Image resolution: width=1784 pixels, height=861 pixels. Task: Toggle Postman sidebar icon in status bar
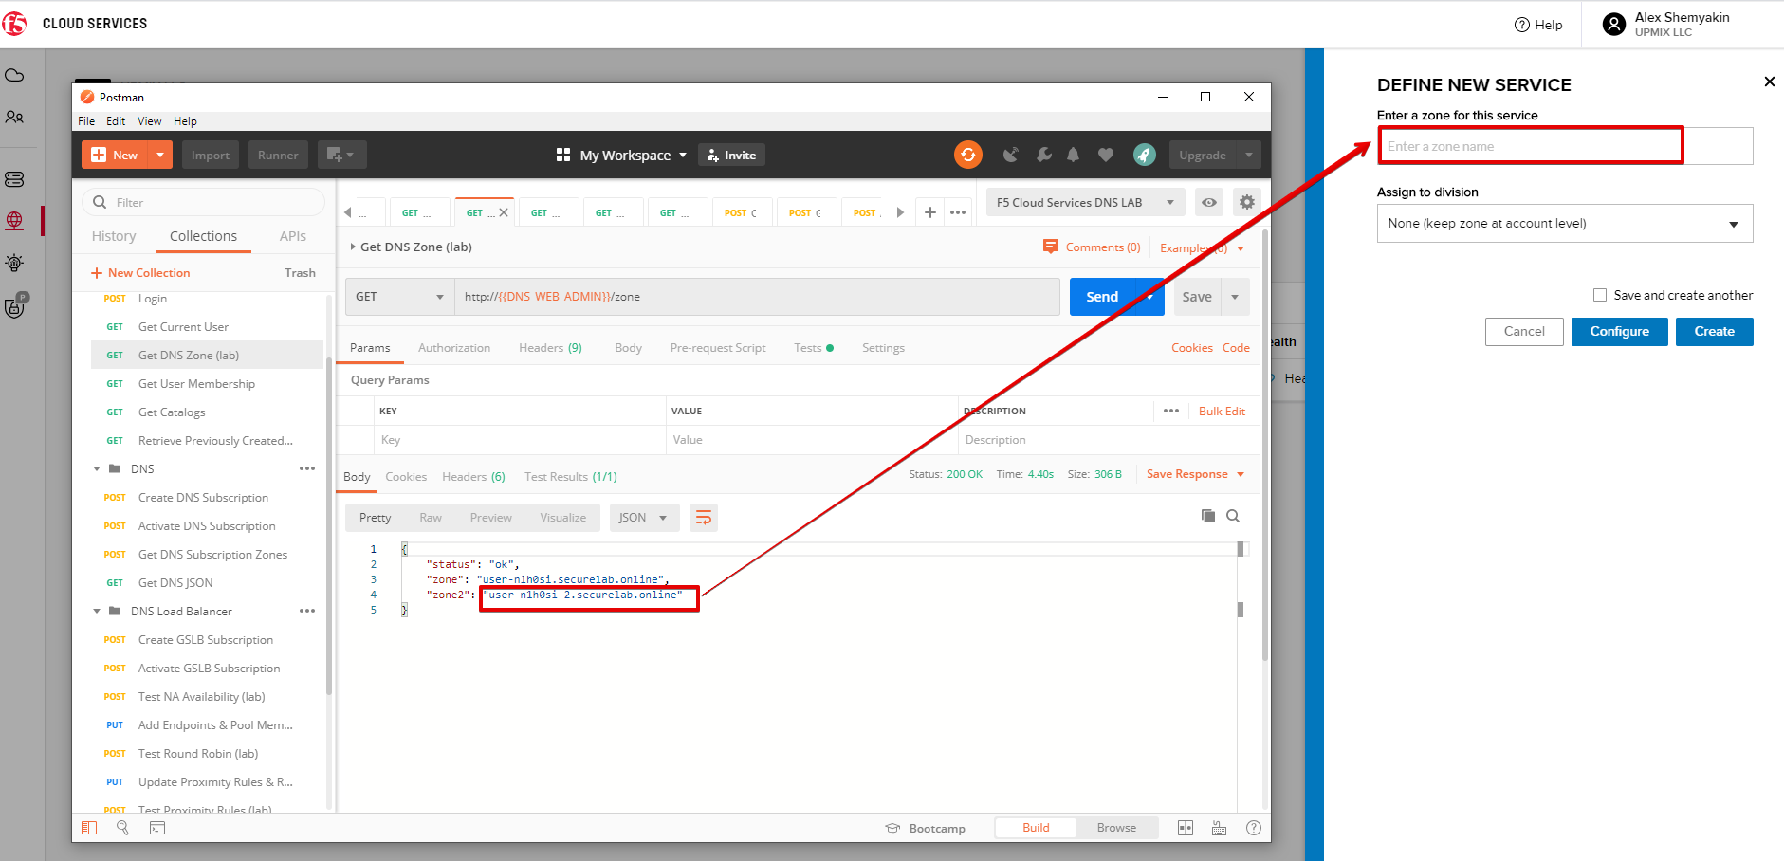coord(89,828)
